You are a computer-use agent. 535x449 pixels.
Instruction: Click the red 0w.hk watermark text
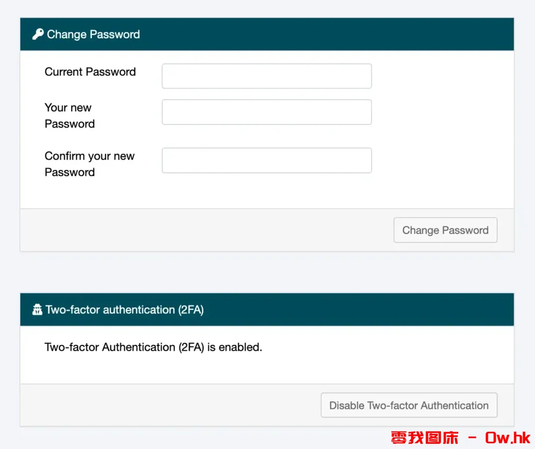click(508, 438)
